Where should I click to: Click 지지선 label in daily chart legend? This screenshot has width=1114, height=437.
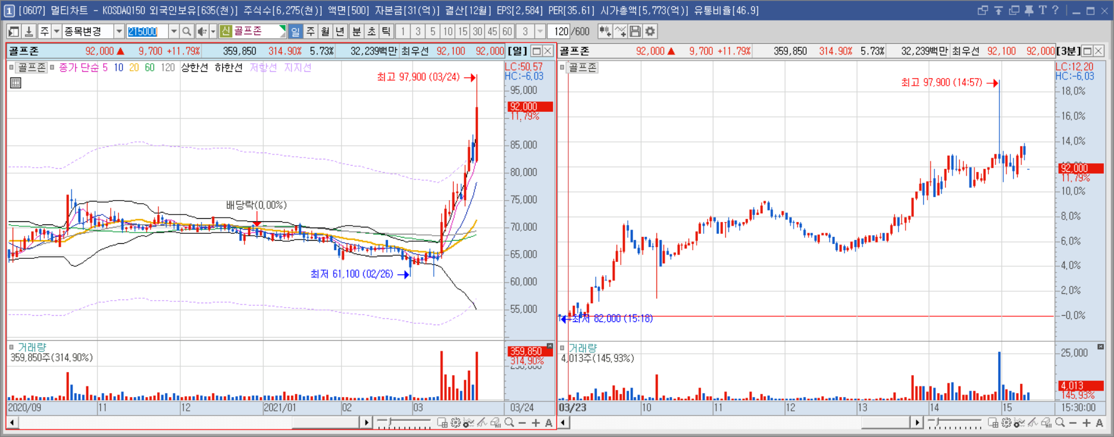point(297,68)
